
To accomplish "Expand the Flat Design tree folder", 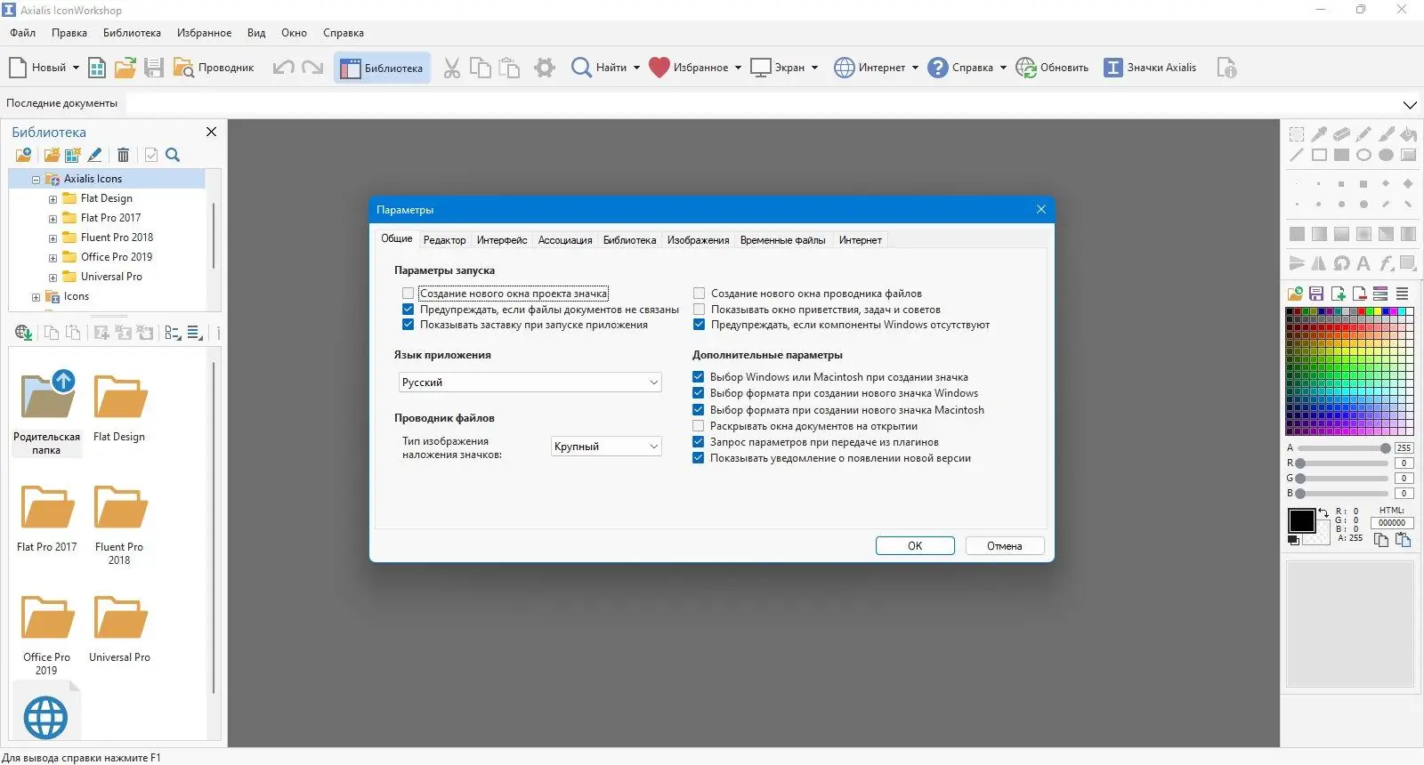I will pyautogui.click(x=53, y=199).
